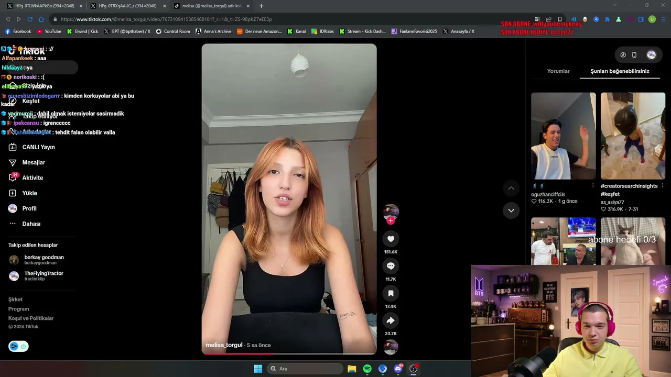The height and width of the screenshot is (377, 671).
Task: Expand the Program footer section
Action: coord(18,309)
